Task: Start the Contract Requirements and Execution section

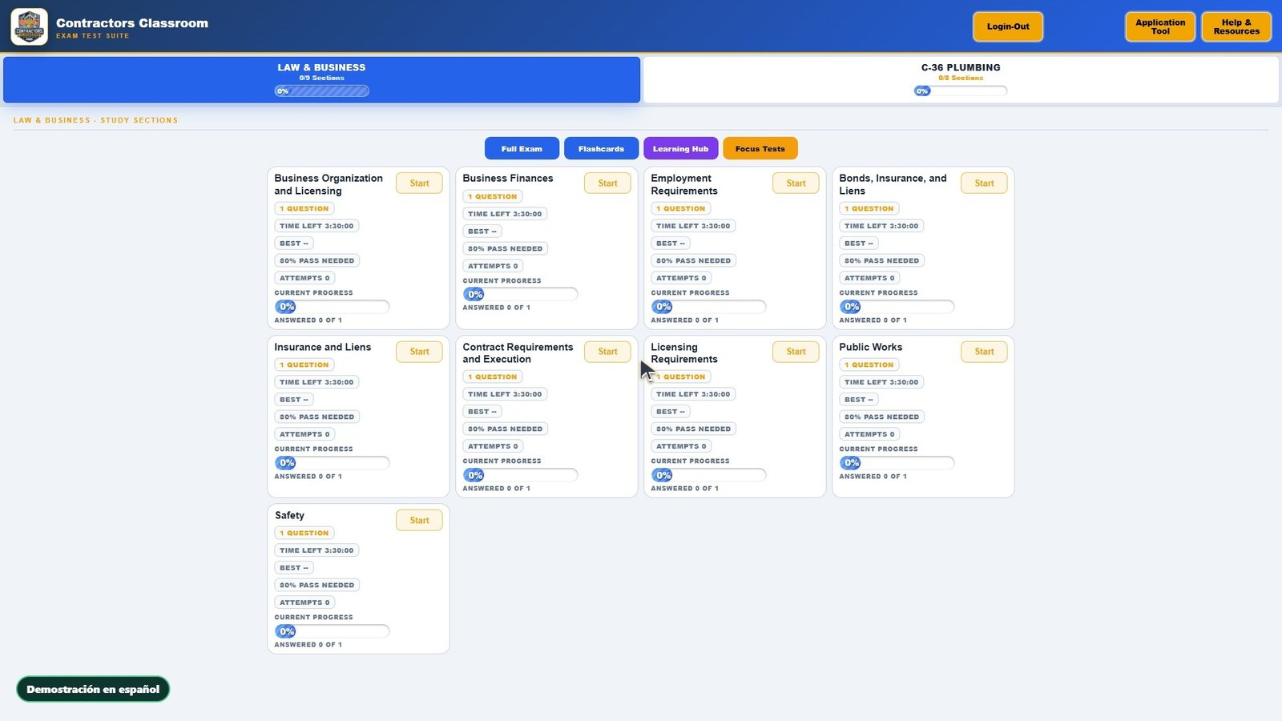Action: point(607,352)
